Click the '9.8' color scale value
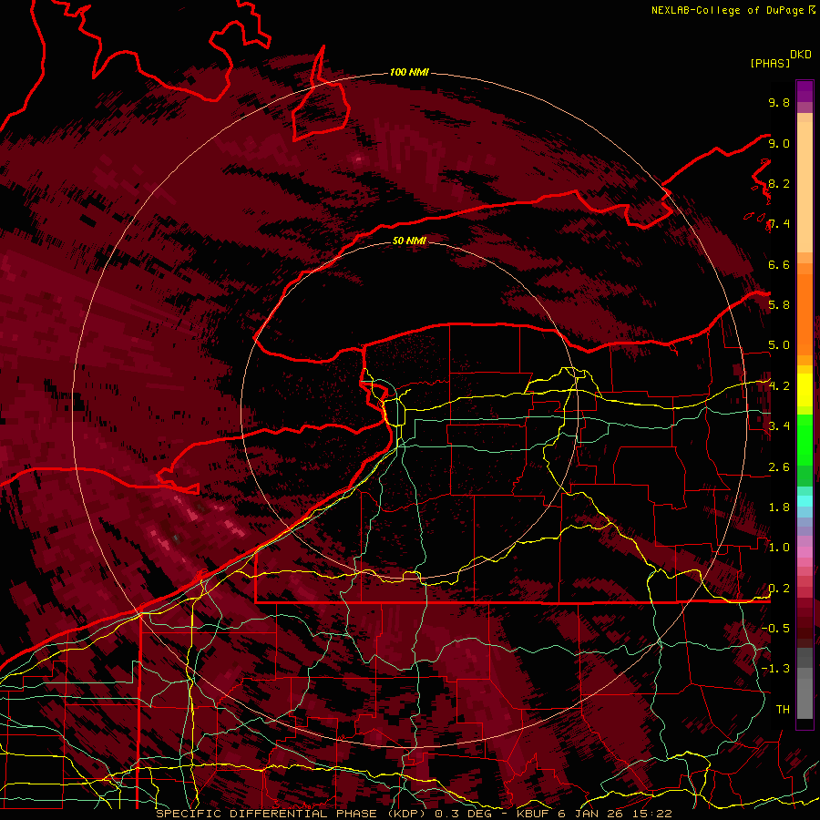This screenshot has width=820, height=820. [x=779, y=102]
